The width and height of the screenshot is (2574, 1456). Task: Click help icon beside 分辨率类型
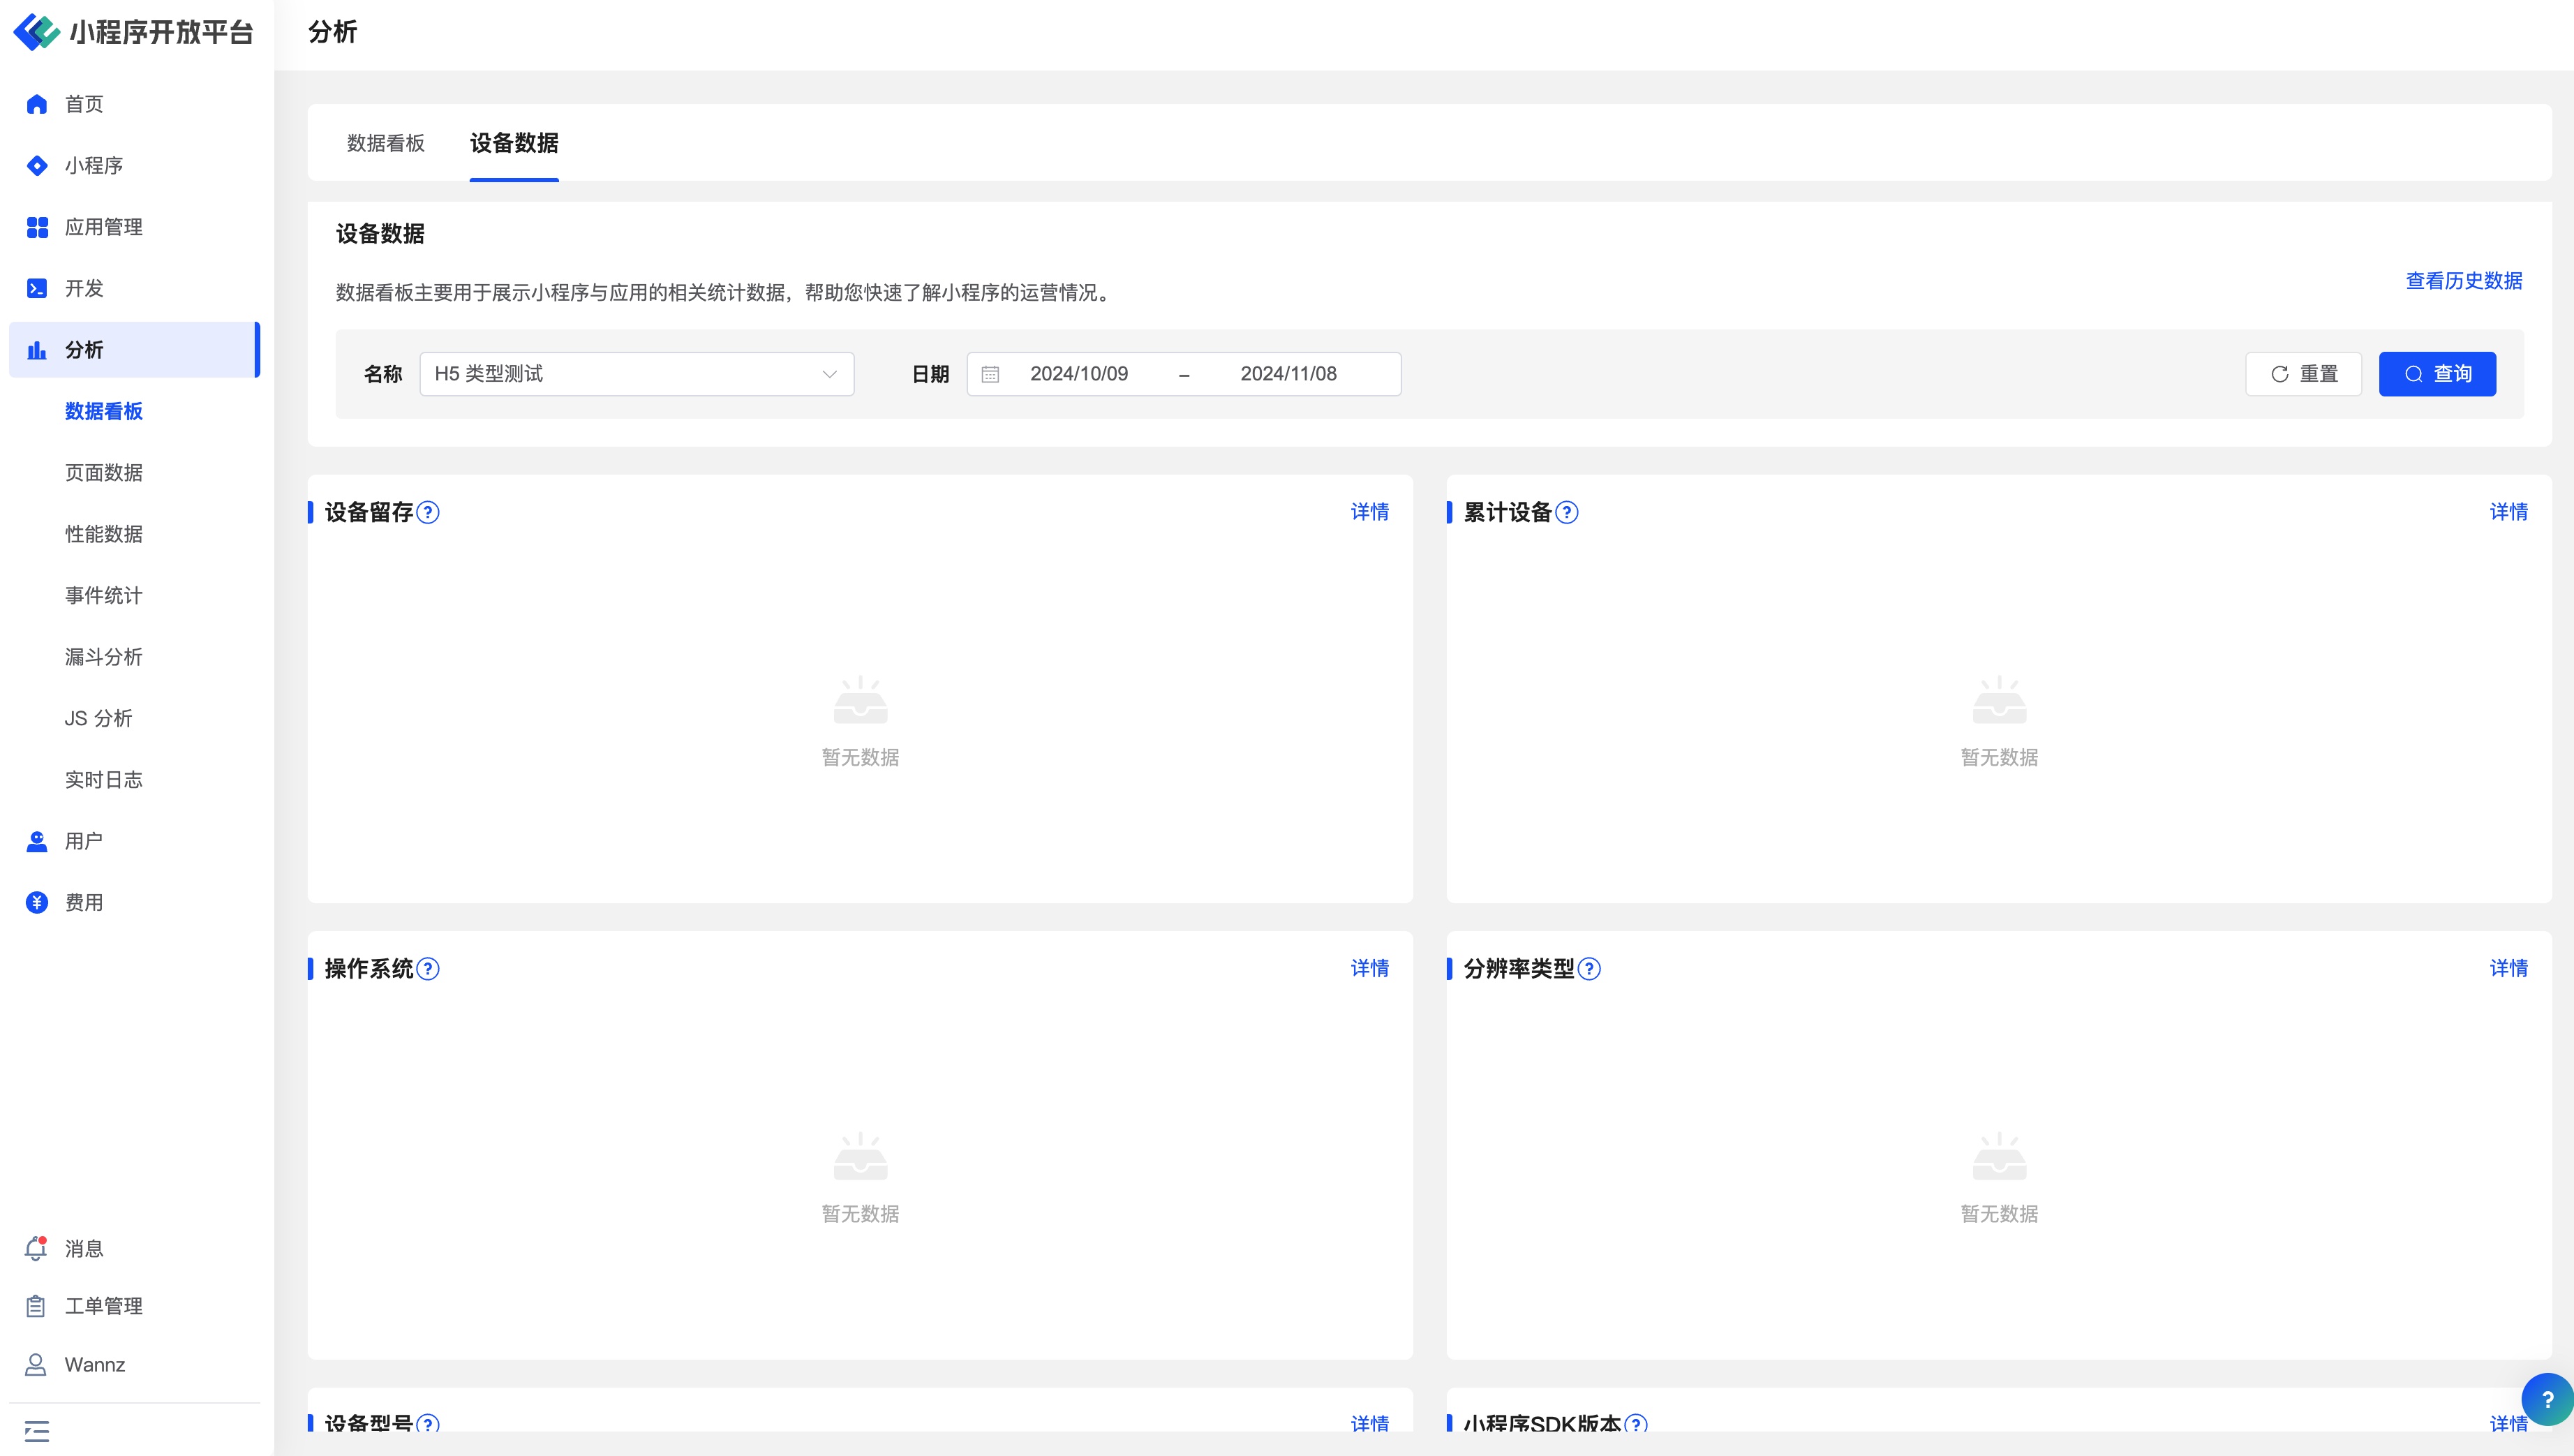tap(1589, 969)
